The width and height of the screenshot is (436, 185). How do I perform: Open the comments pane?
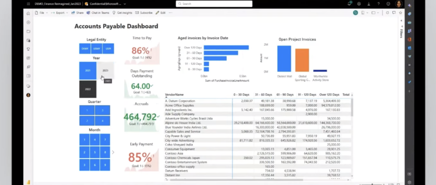(x=394, y=13)
